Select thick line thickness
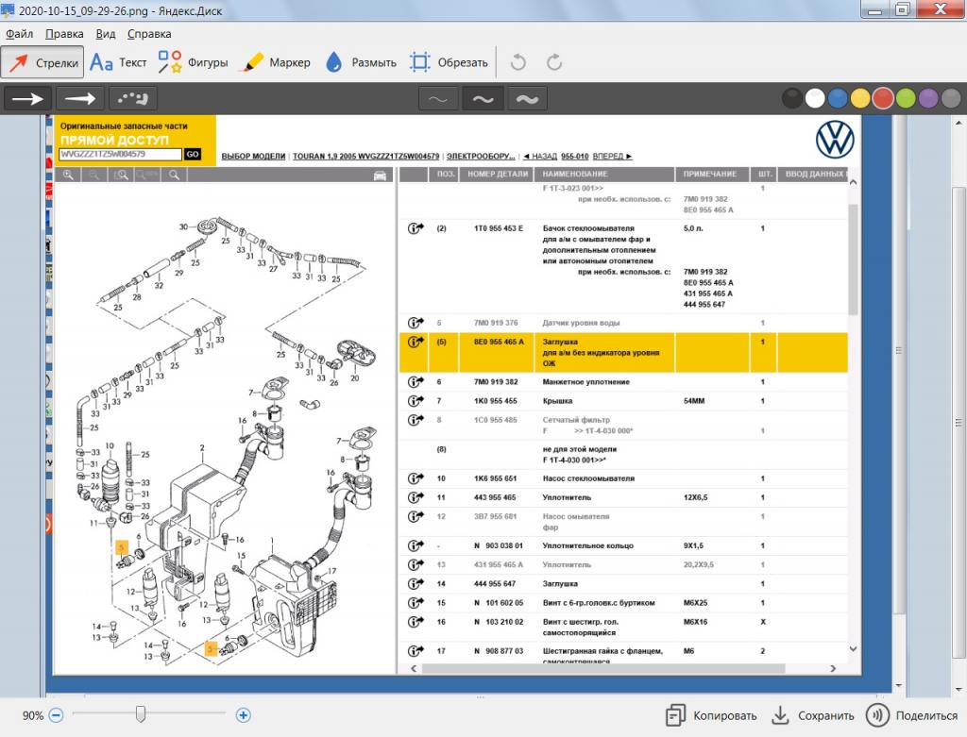The height and width of the screenshot is (737, 967). [527, 98]
